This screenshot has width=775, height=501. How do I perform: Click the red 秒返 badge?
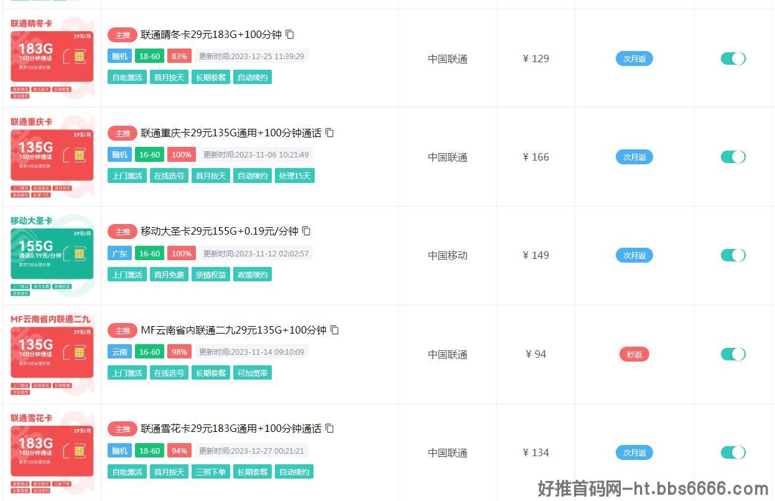[x=634, y=354]
